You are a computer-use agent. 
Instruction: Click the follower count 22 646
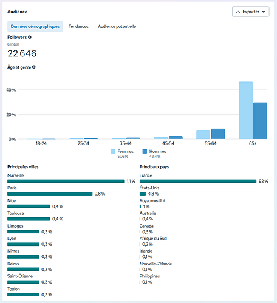pos(22,53)
